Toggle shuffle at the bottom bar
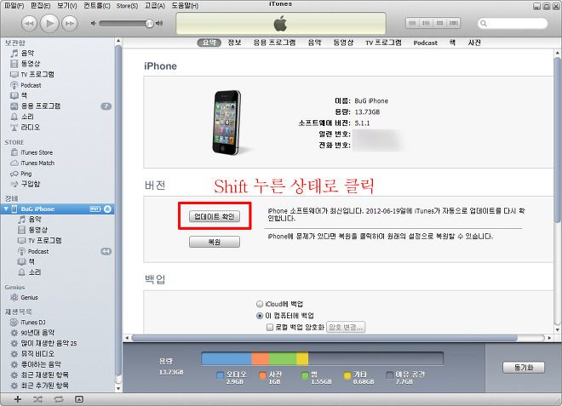The width and height of the screenshot is (562, 406). tap(37, 399)
